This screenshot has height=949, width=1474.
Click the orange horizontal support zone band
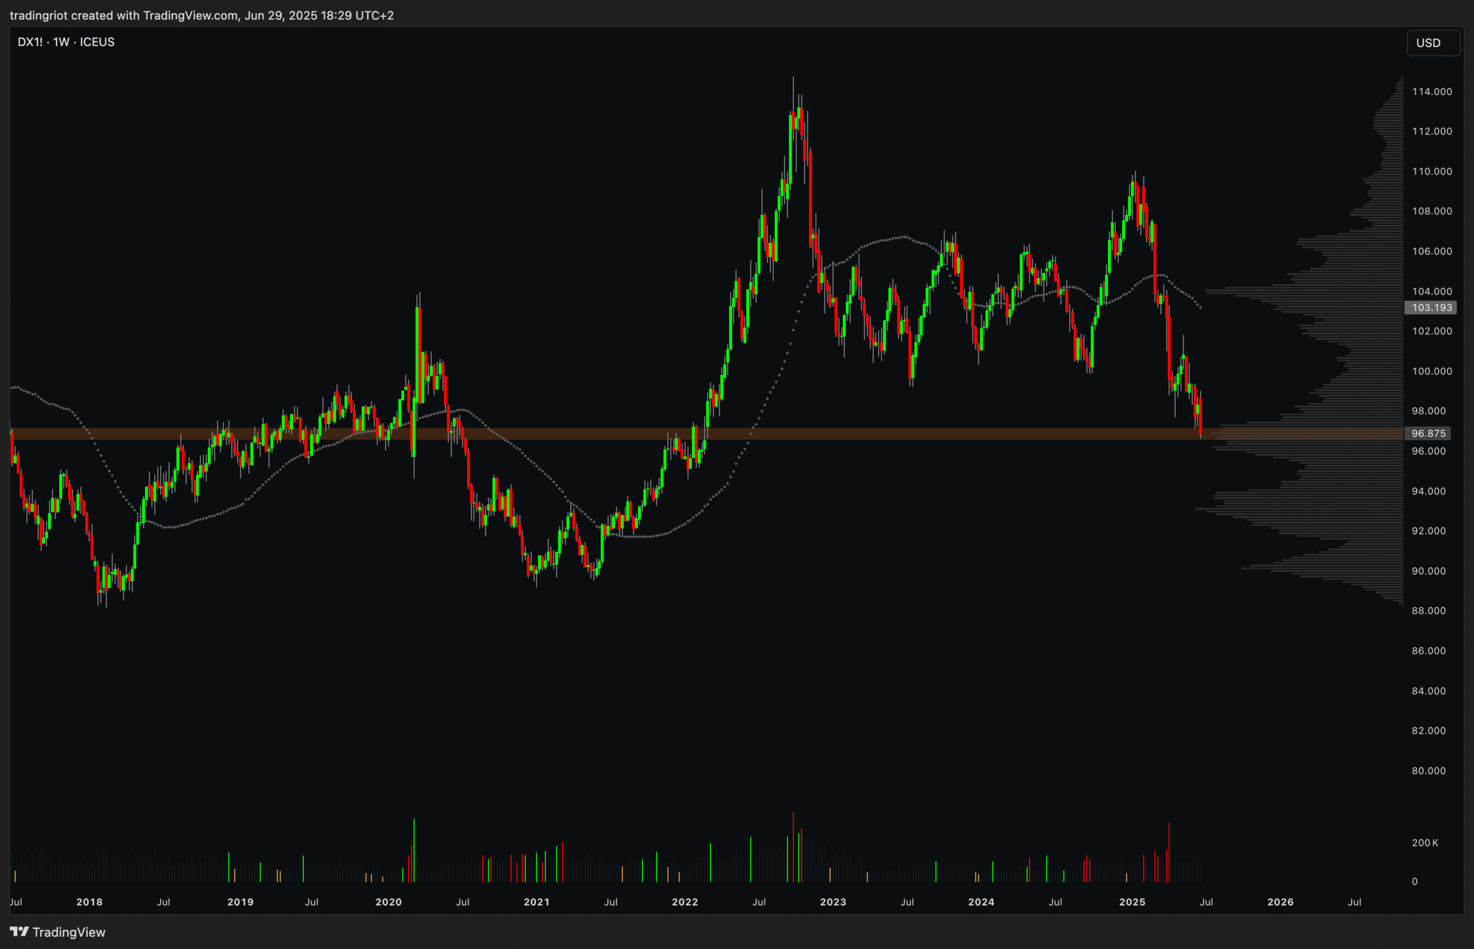click(x=706, y=434)
